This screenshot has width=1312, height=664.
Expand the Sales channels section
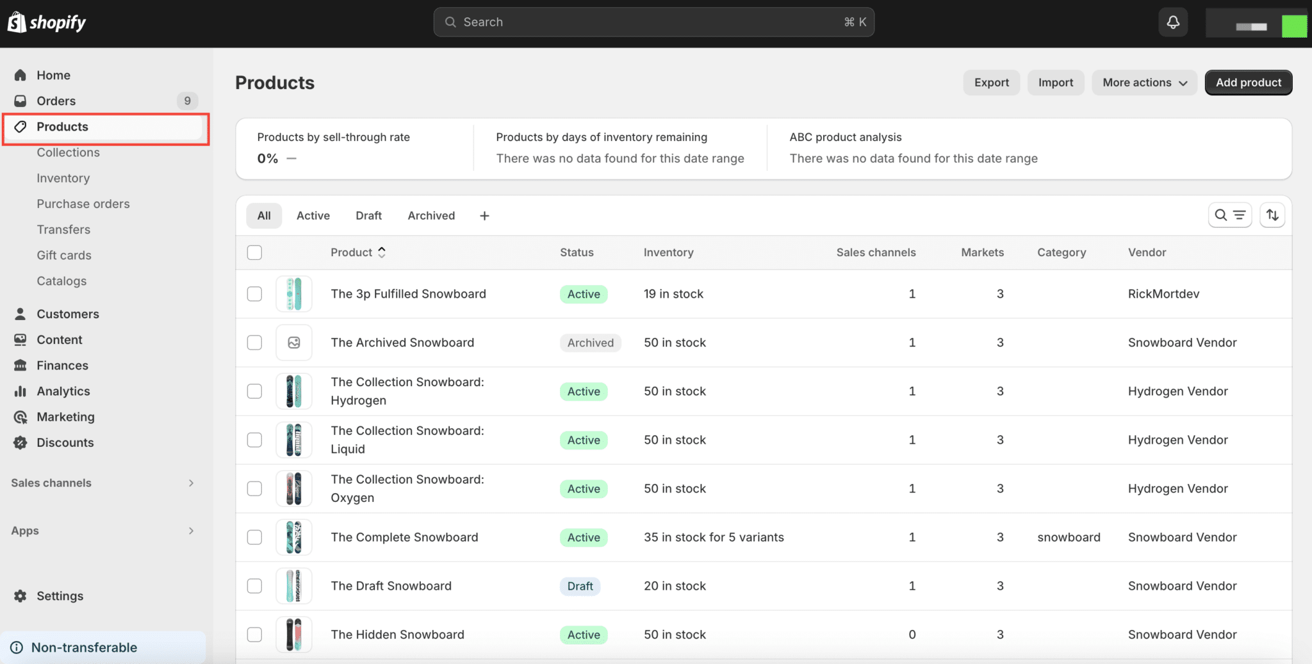click(191, 483)
